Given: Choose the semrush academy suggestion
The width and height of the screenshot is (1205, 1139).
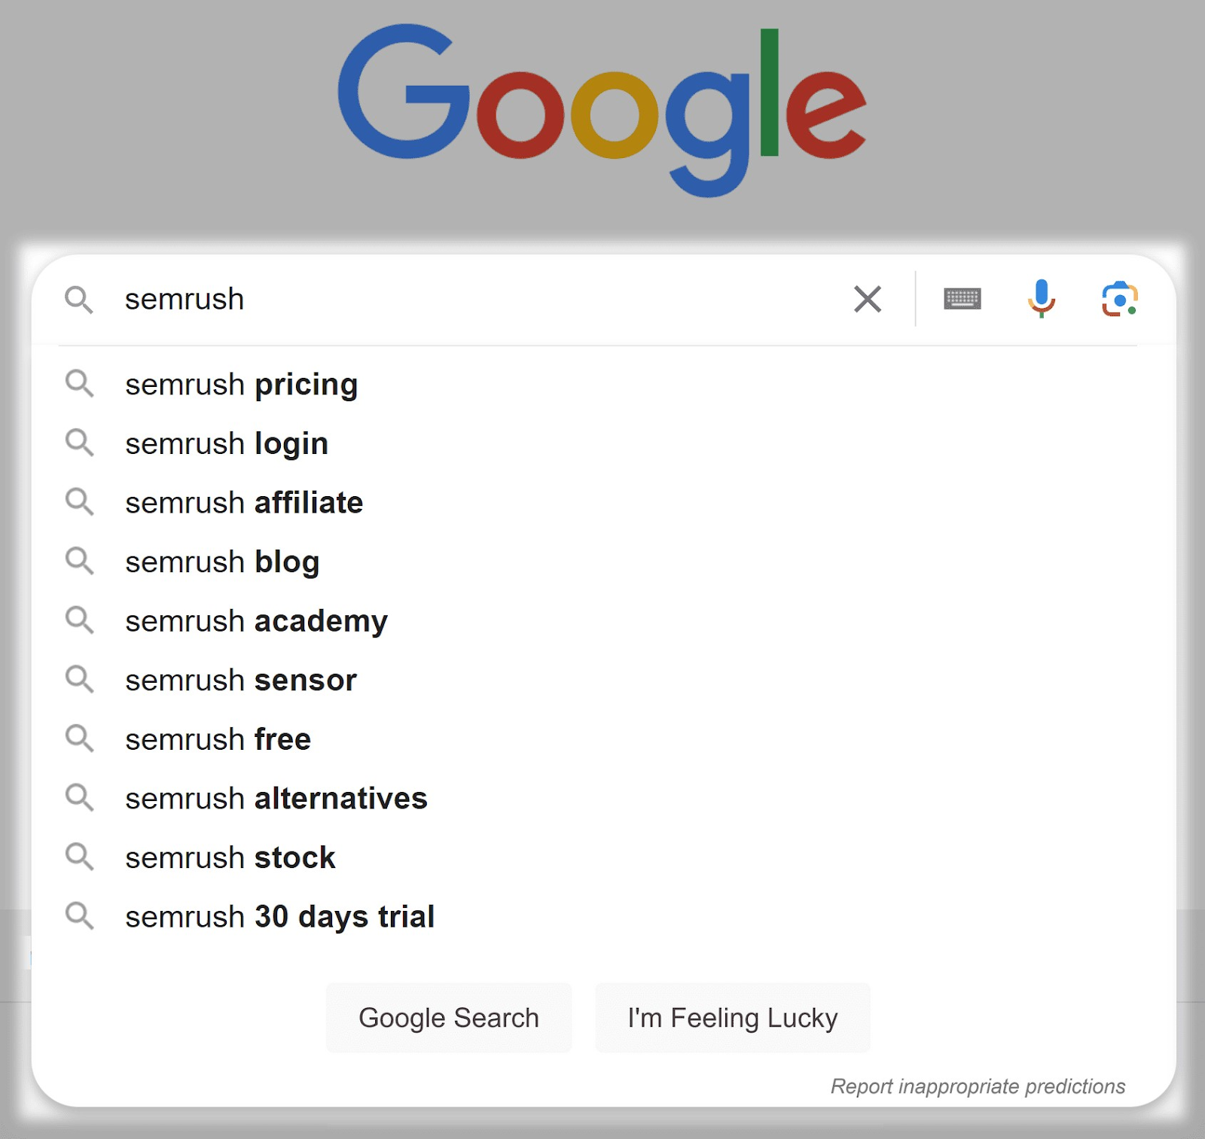Looking at the screenshot, I should pos(256,621).
